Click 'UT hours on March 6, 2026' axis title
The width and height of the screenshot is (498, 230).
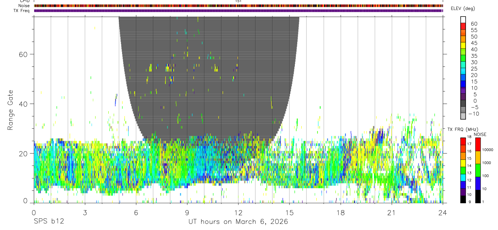click(x=238, y=221)
